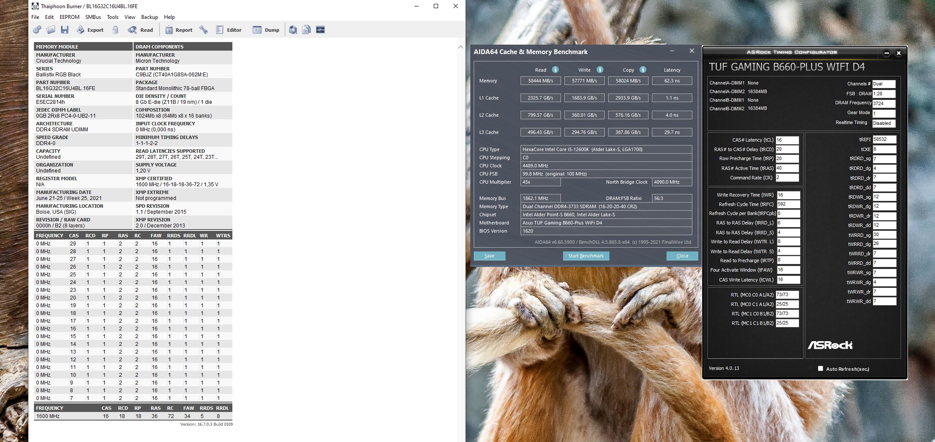Viewport: 935px width, 442px height.
Task: Click the info icon next to Write in AIDA64
Action: 600,70
